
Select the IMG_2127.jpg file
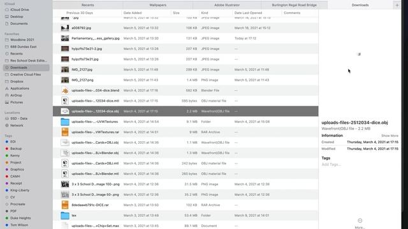point(186,69)
